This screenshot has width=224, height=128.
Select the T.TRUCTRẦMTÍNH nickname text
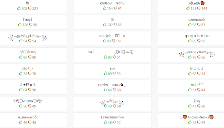[x=112, y=117]
